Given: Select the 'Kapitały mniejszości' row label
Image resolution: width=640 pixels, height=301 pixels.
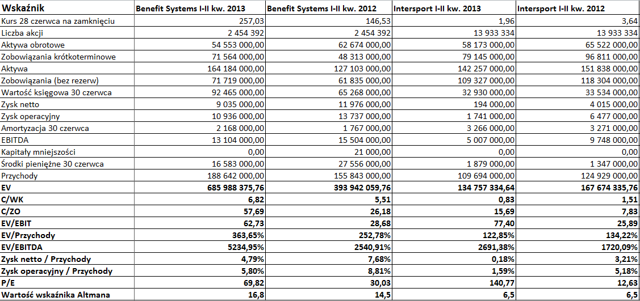Looking at the screenshot, I should click(x=67, y=152).
